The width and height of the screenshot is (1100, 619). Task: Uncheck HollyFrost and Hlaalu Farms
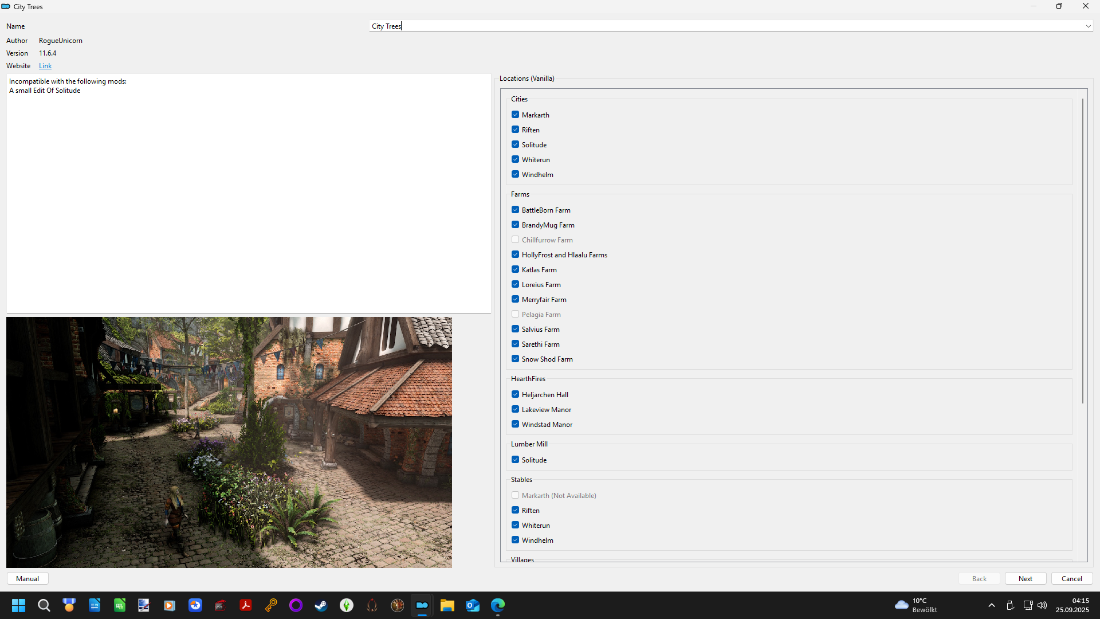coord(516,254)
